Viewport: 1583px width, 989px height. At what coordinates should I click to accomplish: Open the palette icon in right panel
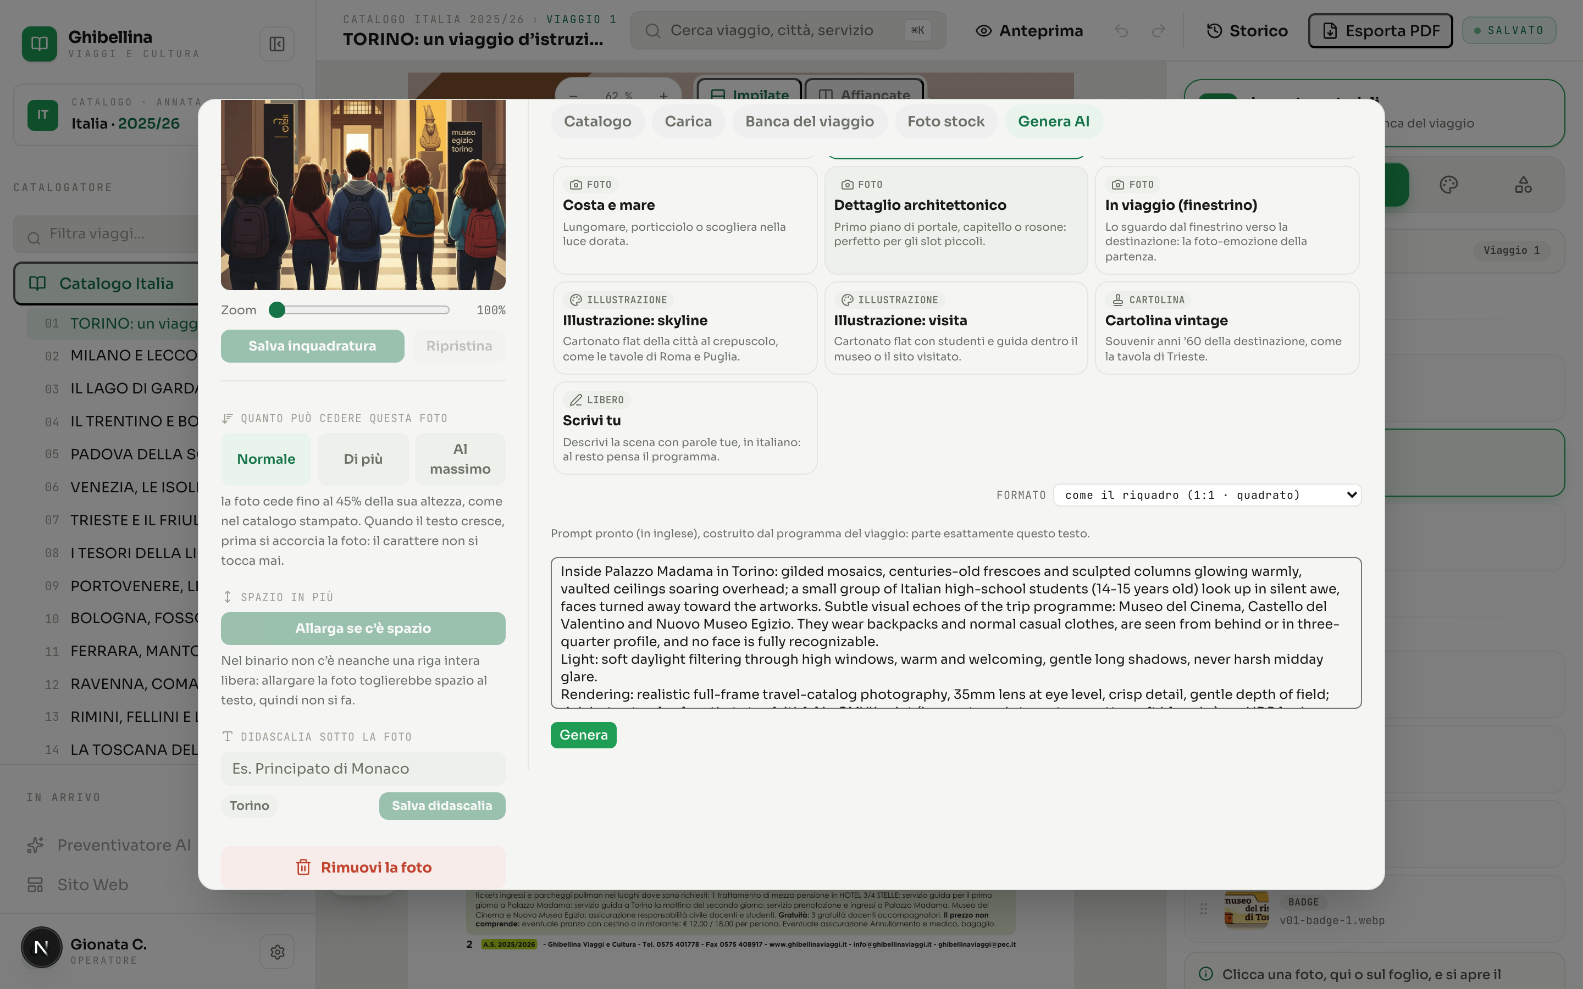point(1448,185)
